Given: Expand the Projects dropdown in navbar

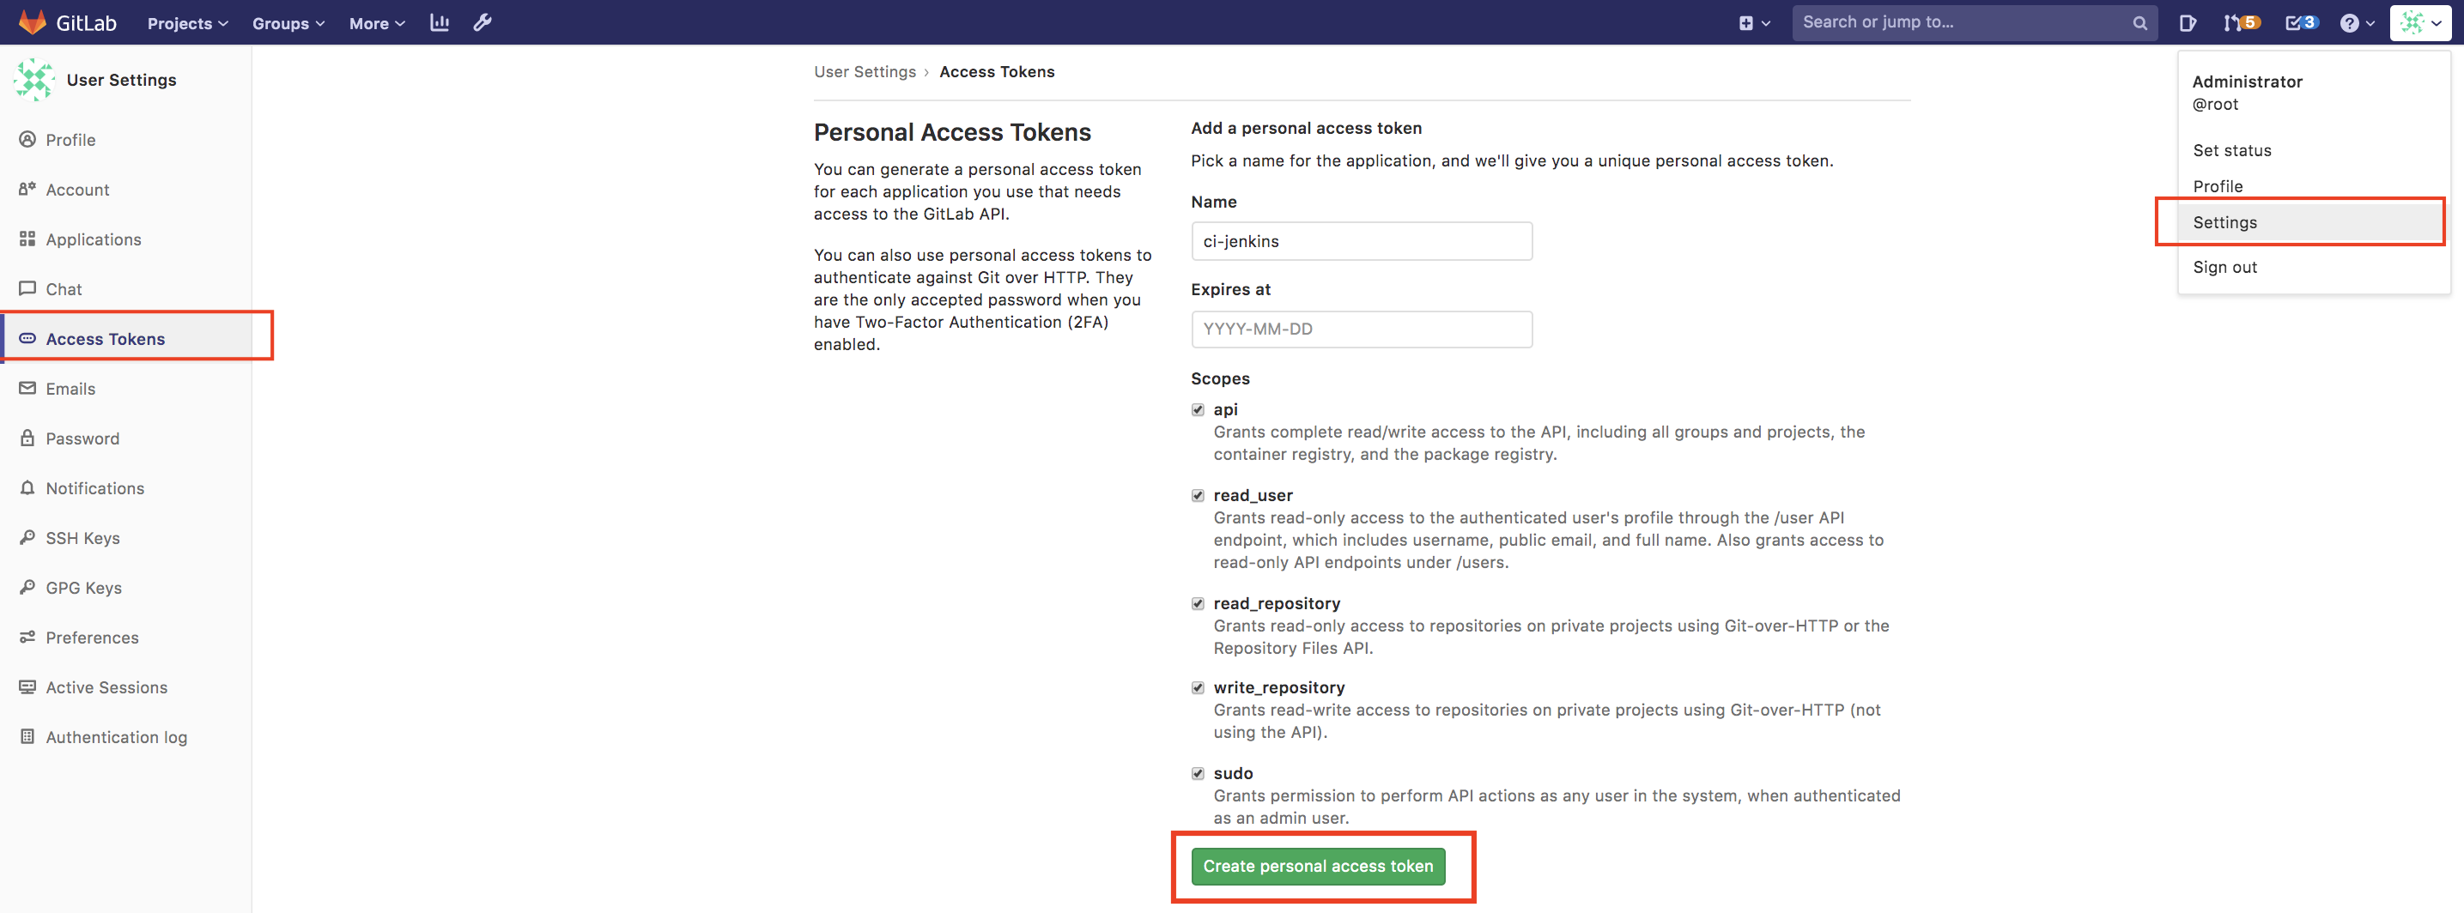Looking at the screenshot, I should (x=187, y=23).
